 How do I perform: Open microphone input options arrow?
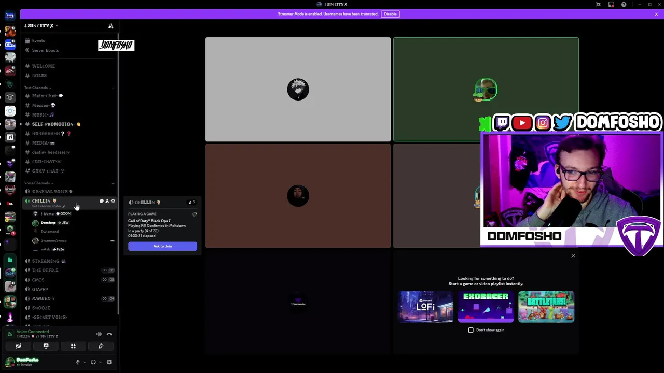pyautogui.click(x=84, y=362)
